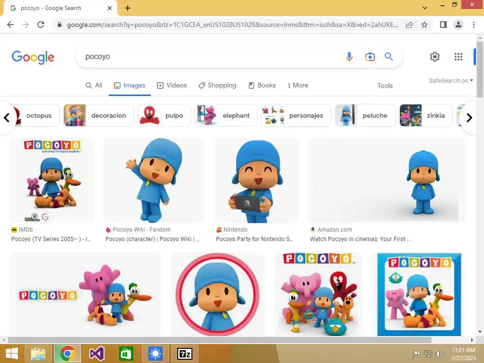Open 7-Zip from taskbar
The width and height of the screenshot is (484, 363).
click(x=185, y=354)
